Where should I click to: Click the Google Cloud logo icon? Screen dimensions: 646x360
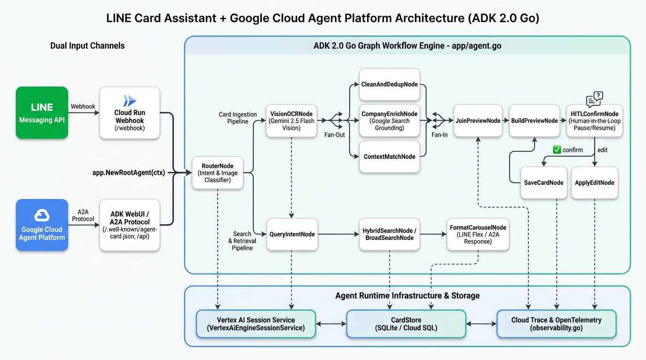(x=42, y=215)
